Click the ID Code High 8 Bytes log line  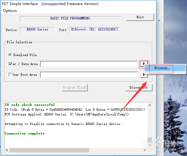(75, 109)
